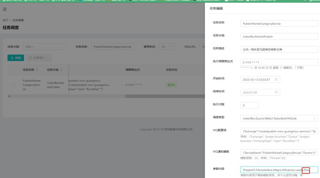Click the empty 结束时间 date field
This screenshot has height=178, width=320.
click(260, 92)
